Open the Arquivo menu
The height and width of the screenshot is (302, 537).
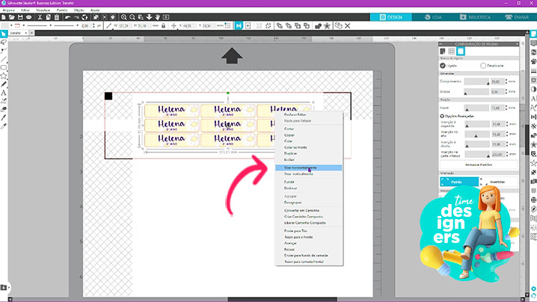click(x=9, y=10)
